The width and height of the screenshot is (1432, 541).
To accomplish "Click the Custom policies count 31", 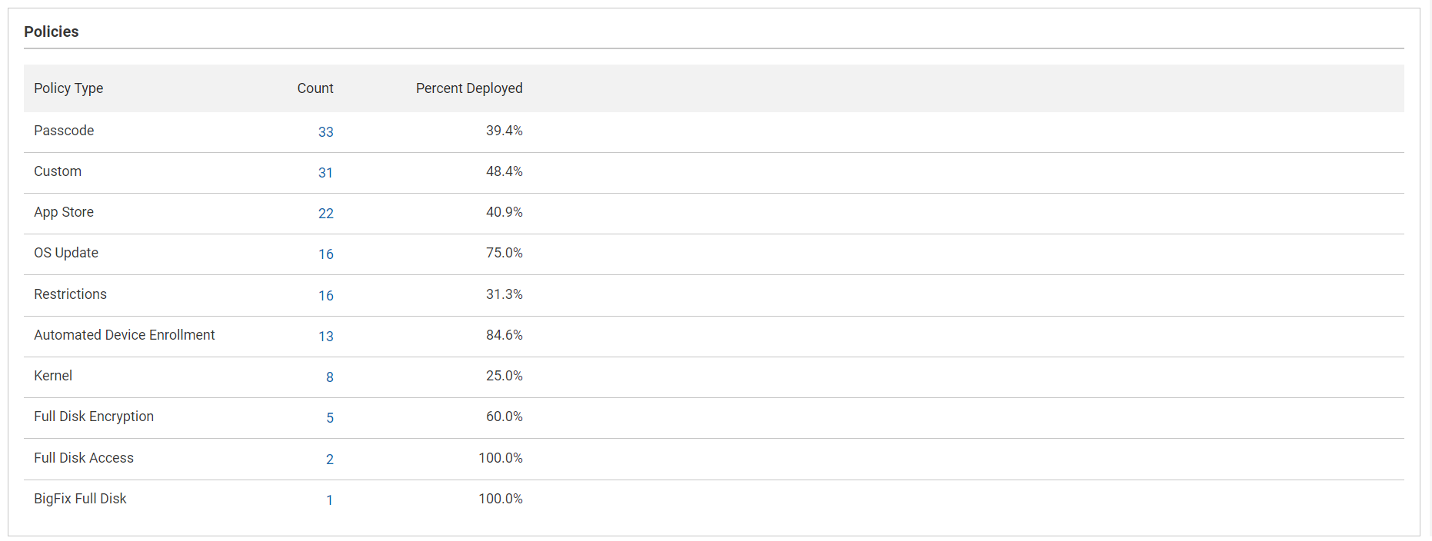I will coord(325,173).
